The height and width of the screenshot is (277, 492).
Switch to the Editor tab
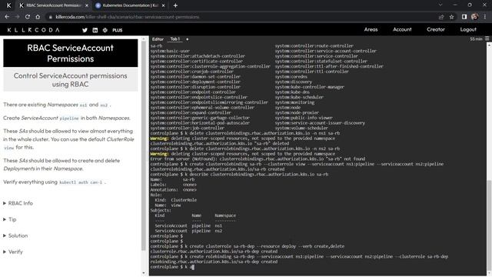pos(158,39)
